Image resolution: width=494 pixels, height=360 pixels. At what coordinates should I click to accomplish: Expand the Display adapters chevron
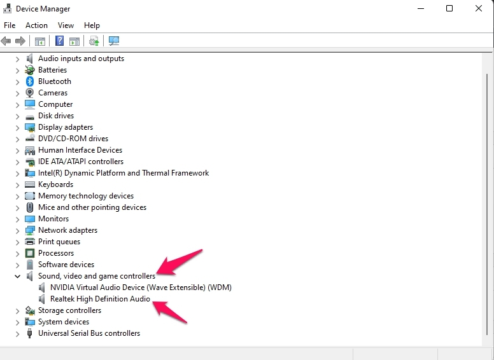click(x=17, y=127)
